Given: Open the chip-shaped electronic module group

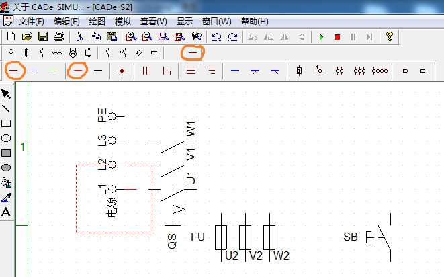Looking at the screenshot, I should pos(89,52).
